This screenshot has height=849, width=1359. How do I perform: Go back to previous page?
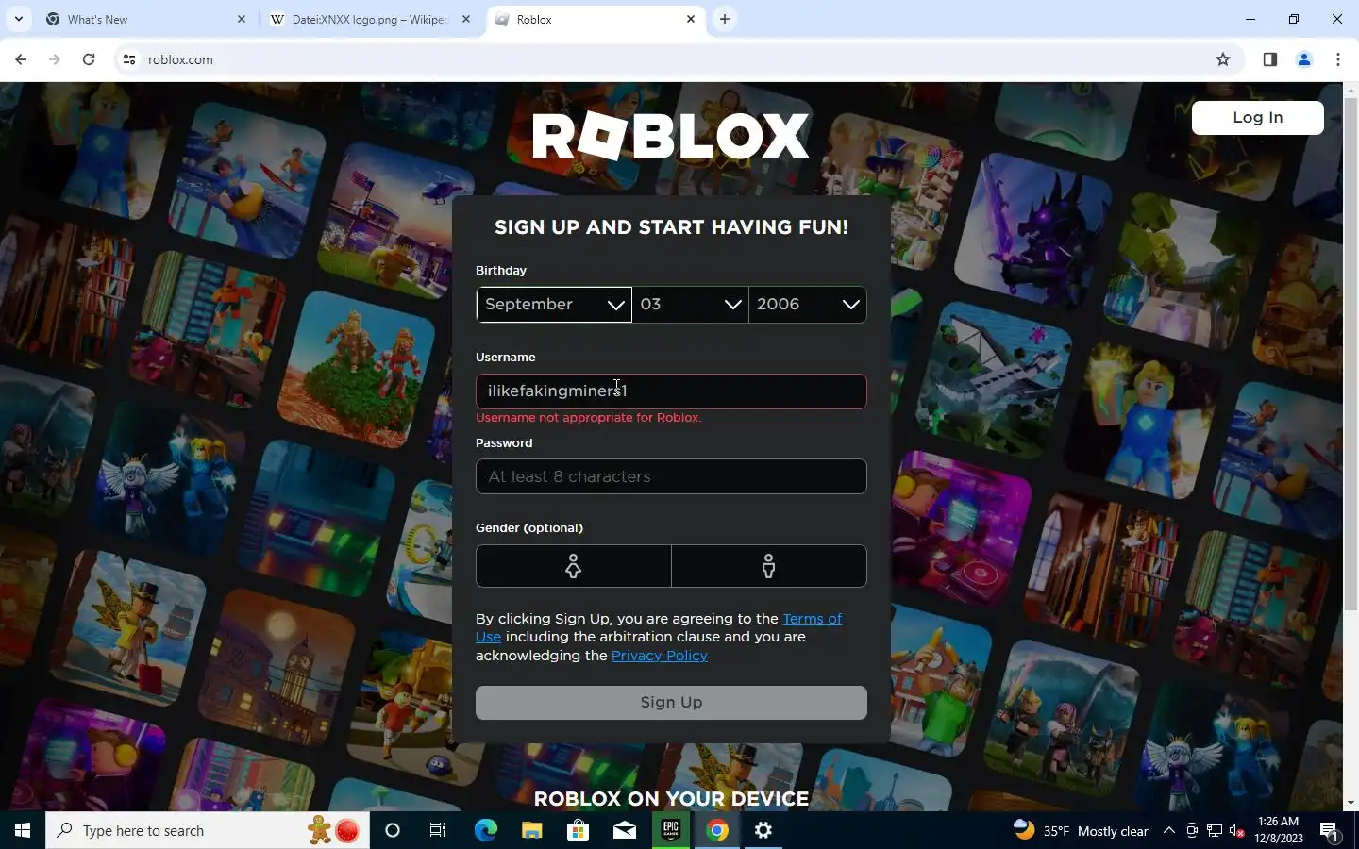(21, 59)
